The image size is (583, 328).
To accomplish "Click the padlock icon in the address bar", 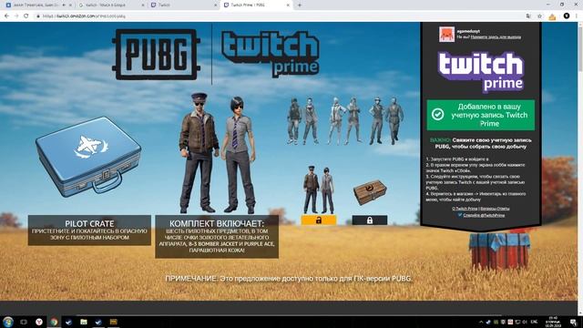I will [38, 16].
